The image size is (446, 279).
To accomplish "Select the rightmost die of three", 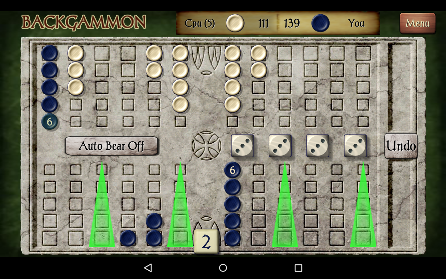I will point(355,145).
